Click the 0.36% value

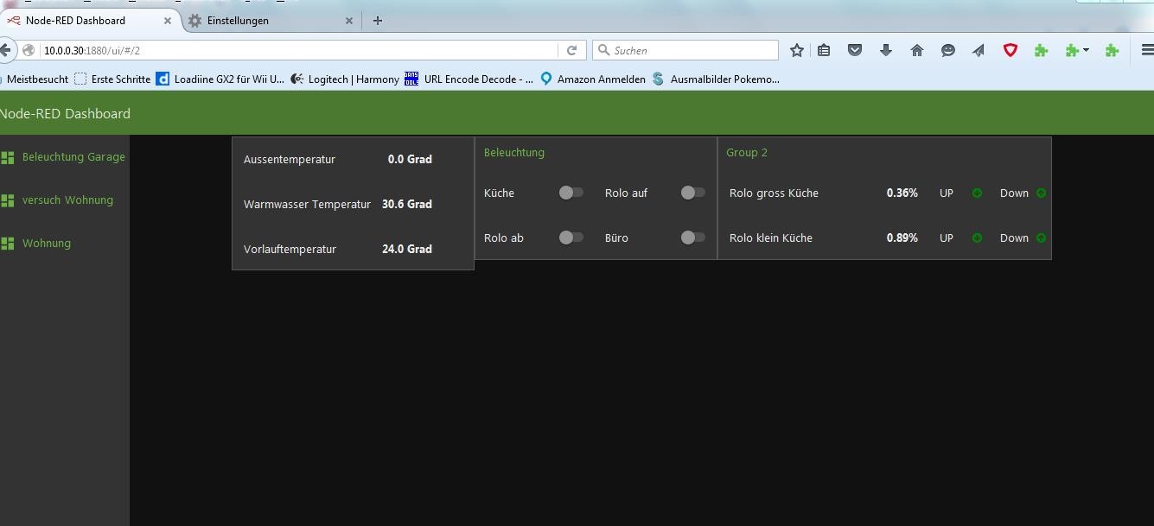tap(902, 193)
